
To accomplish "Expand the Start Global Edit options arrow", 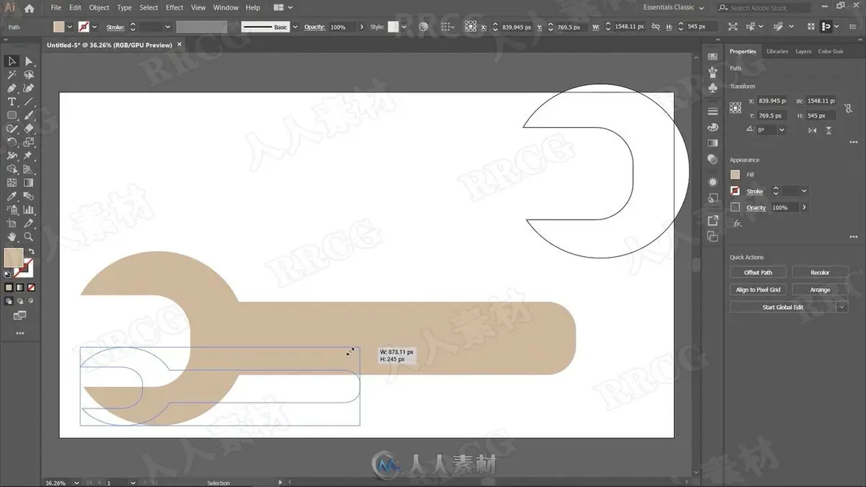I will tap(842, 307).
